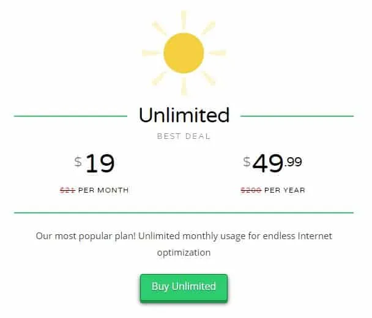Screen dimensions: 372x318
Task: Click the $49.99 yearly price
Action: click(272, 163)
